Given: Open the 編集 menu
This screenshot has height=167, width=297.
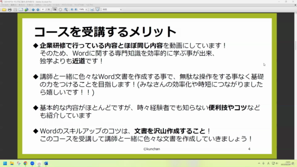Looking at the screenshot, I should click(x=13, y=5).
